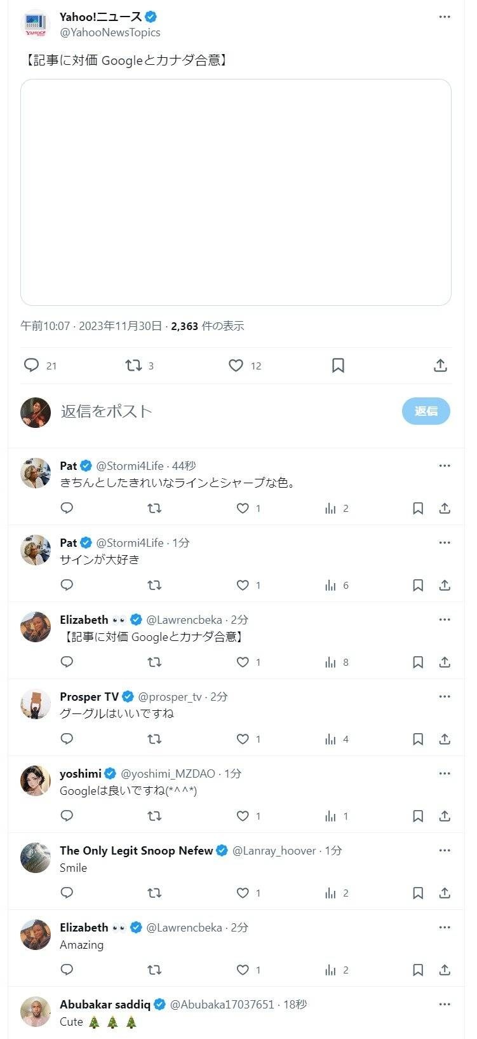Viewport: 477px width, 1039px height.
Task: Open Prosper TV's profile avatar
Action: click(36, 704)
